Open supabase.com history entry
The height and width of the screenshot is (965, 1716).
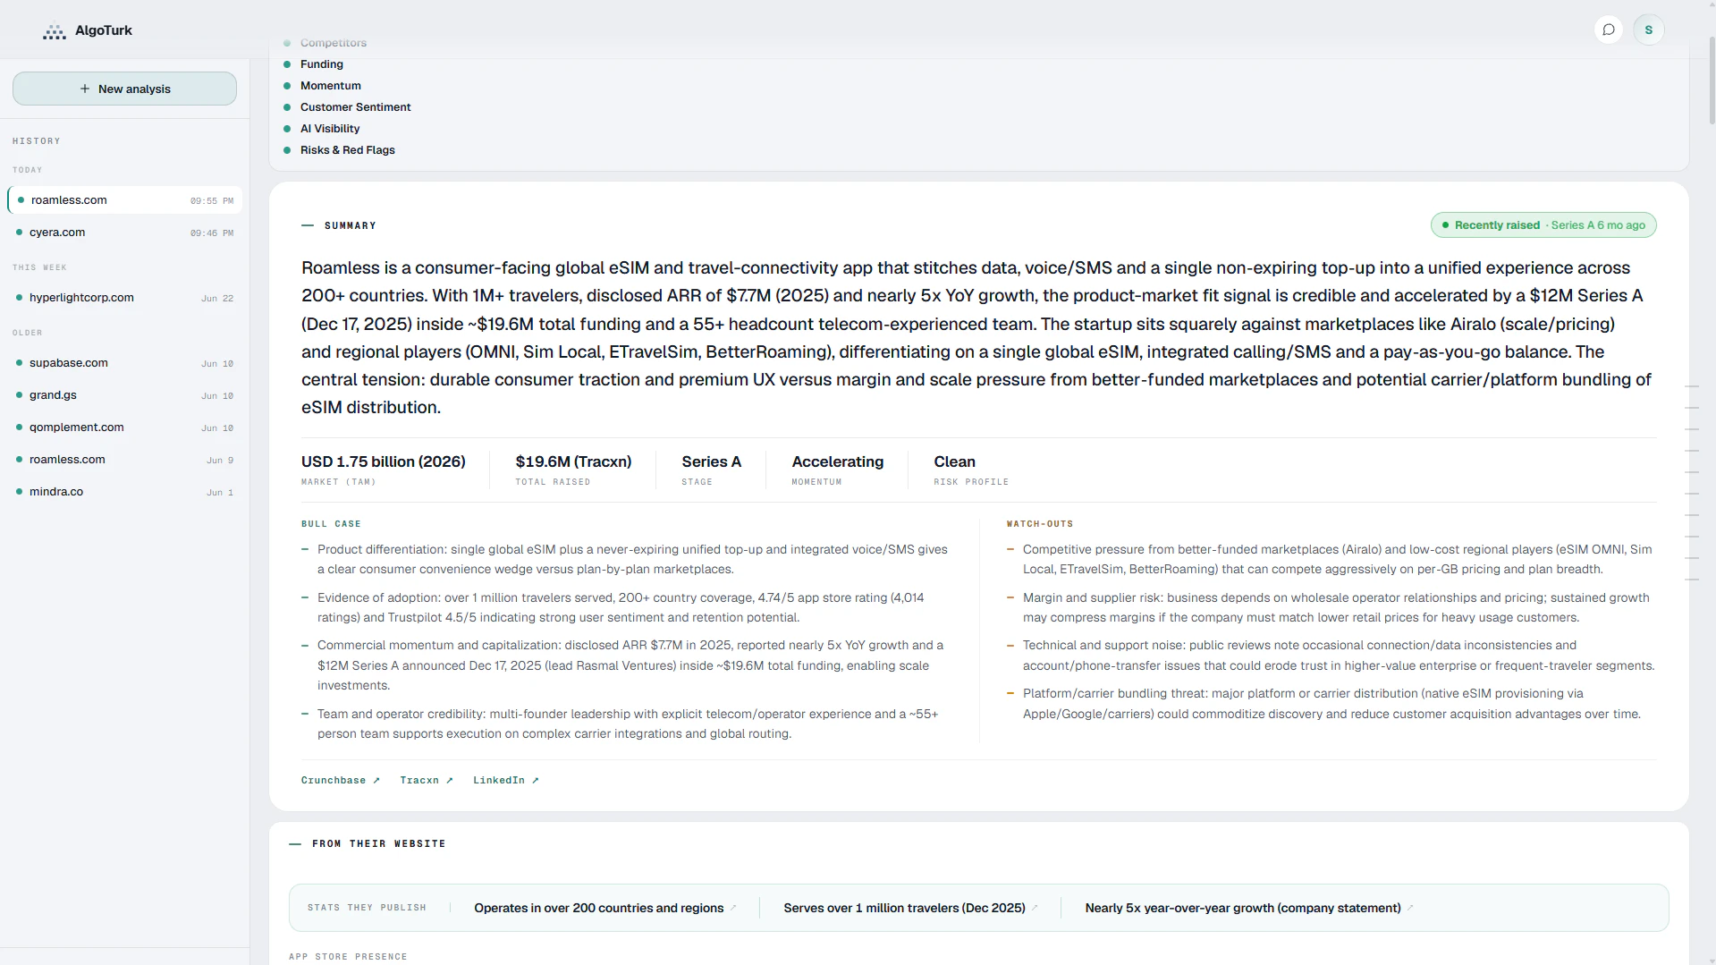click(124, 363)
